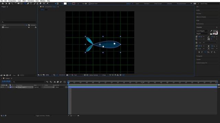Select the Hand tool

tap(9, 3)
